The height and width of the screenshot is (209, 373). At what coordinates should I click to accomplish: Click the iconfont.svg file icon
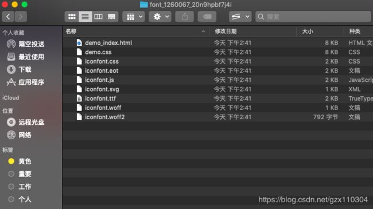[79, 89]
